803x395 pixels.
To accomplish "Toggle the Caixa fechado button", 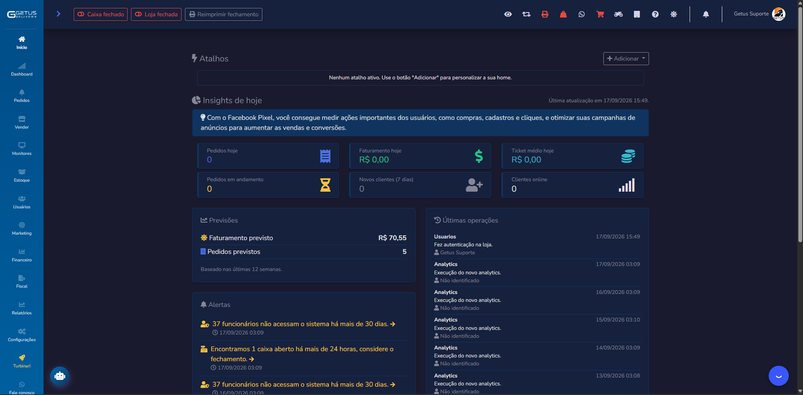I will pos(100,14).
